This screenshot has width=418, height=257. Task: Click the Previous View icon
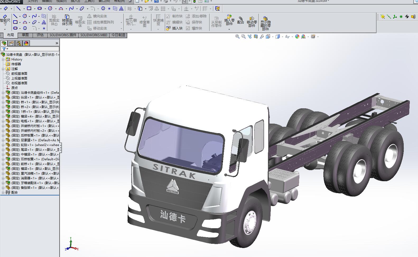click(250, 37)
